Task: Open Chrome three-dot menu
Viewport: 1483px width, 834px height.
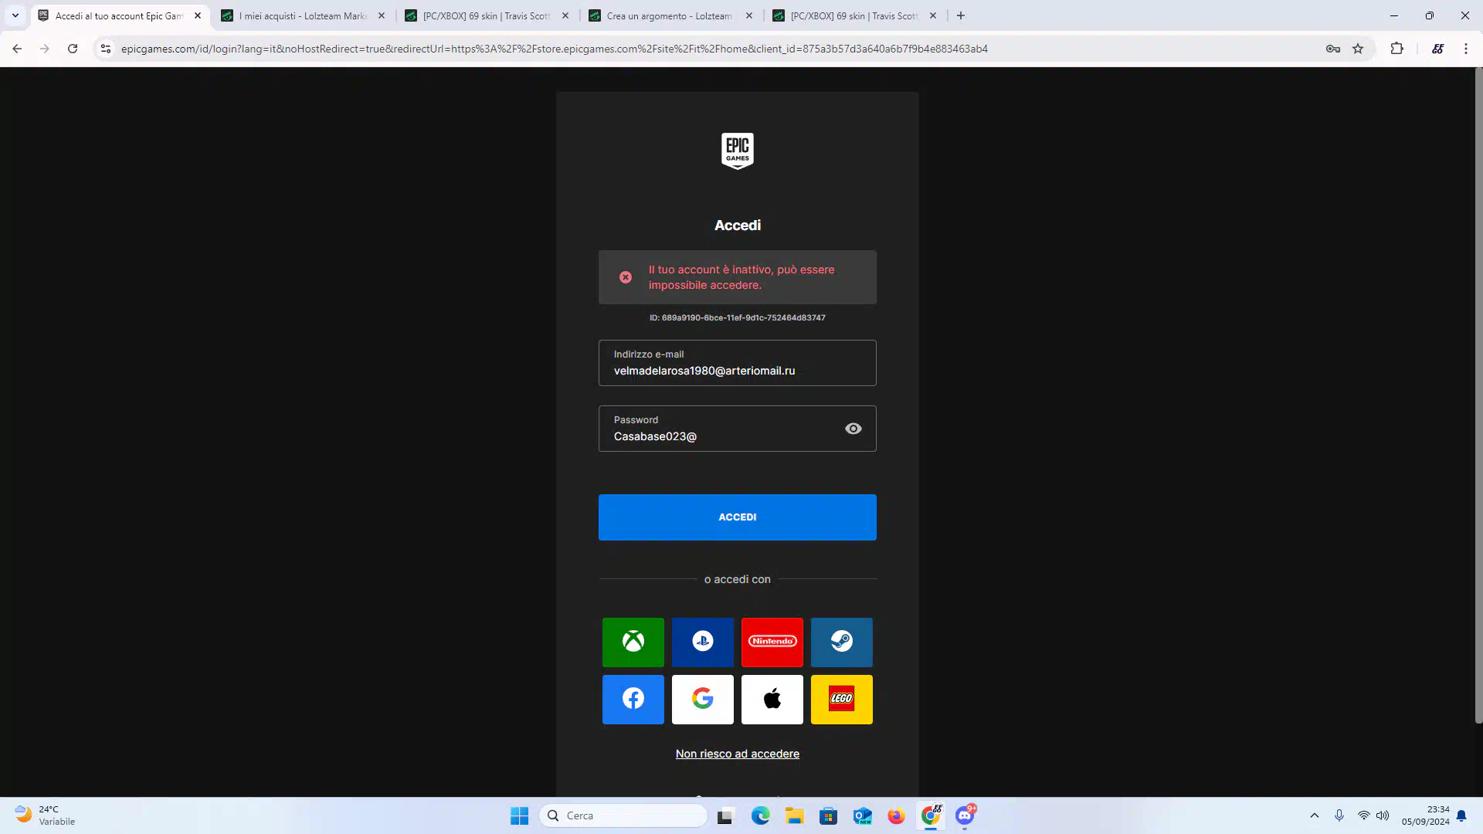Action: [1465, 49]
